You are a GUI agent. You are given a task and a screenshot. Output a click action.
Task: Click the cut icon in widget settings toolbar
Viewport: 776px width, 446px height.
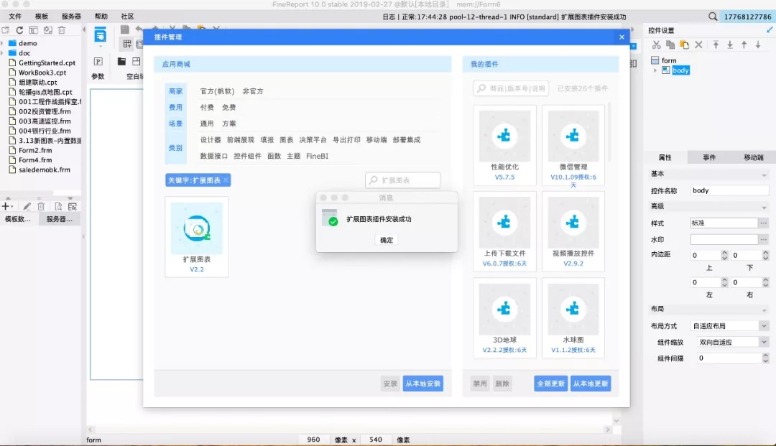(656, 45)
